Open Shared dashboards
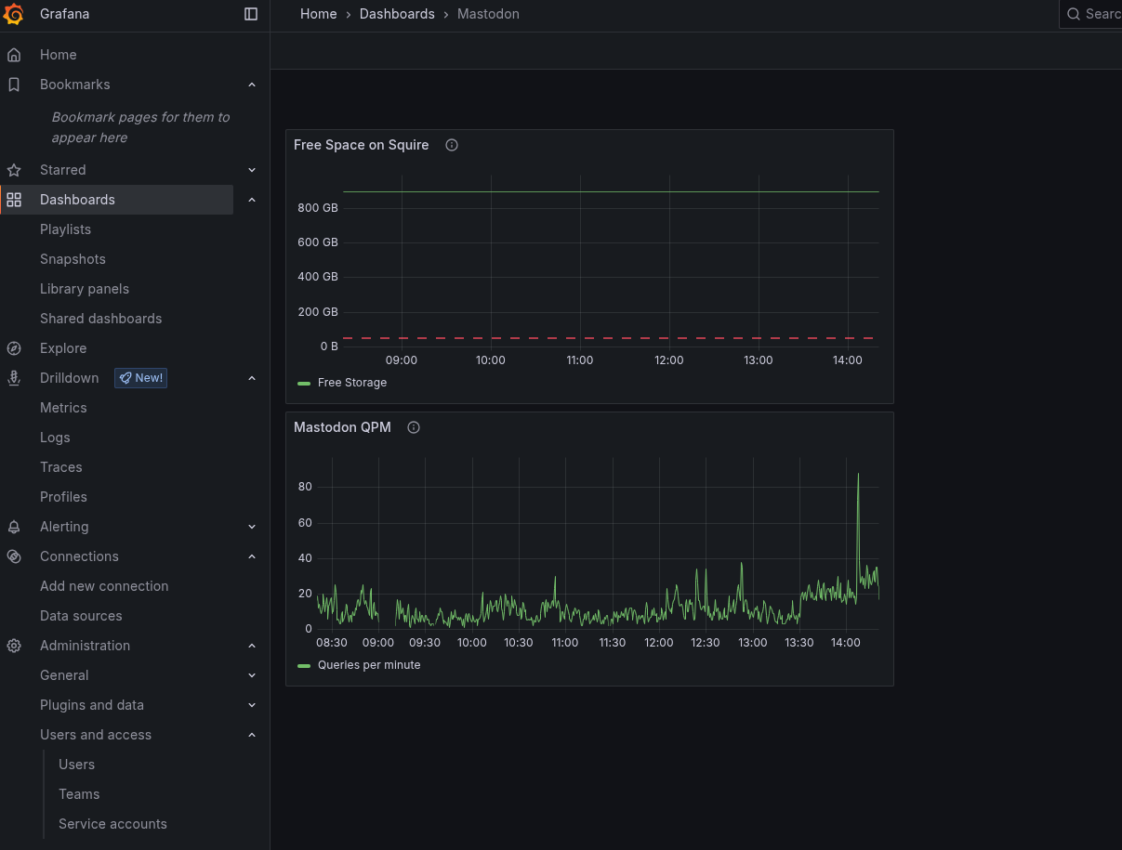The width and height of the screenshot is (1122, 850). coord(100,319)
